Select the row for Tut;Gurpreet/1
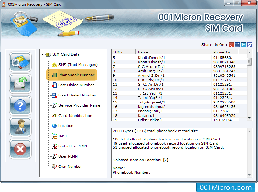The width and height of the screenshot is (258, 192). click(179, 102)
